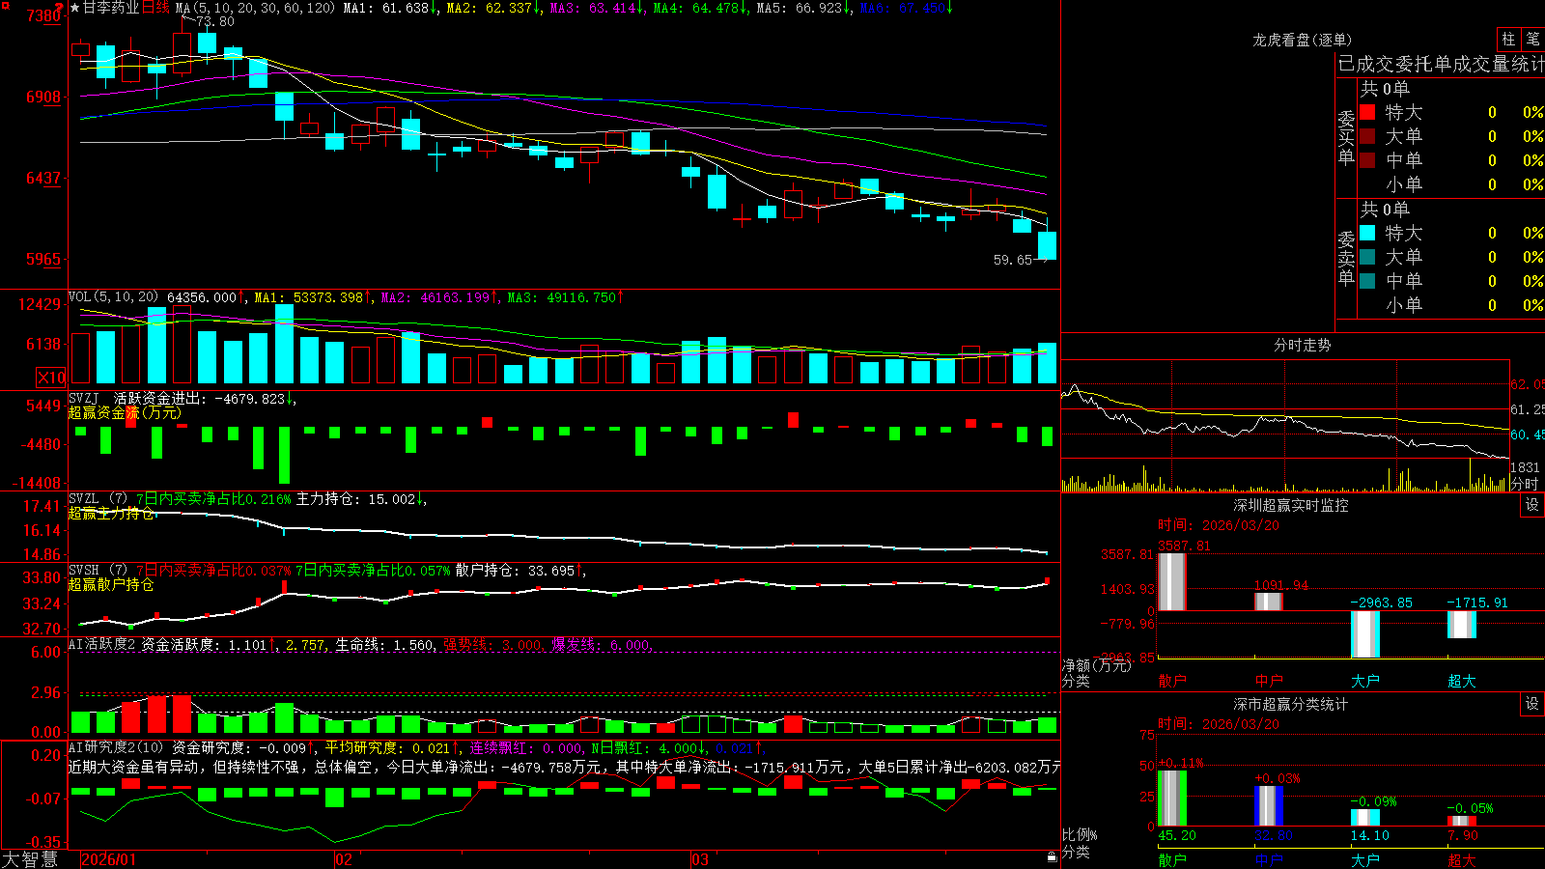Click the teal 大单 sell-order swatch

tap(1367, 257)
